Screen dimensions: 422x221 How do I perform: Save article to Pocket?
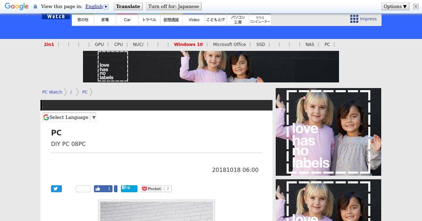coord(152,189)
